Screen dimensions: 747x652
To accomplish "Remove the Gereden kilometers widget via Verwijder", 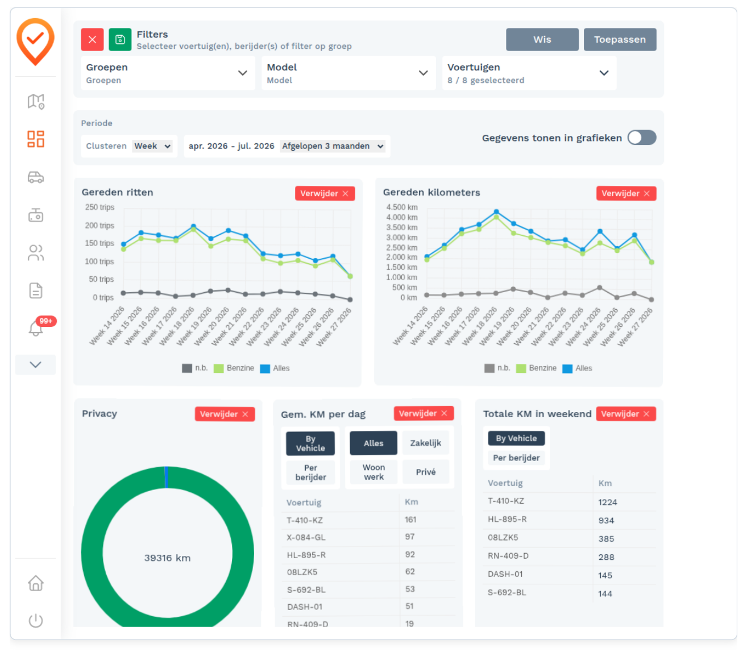I will 626,193.
